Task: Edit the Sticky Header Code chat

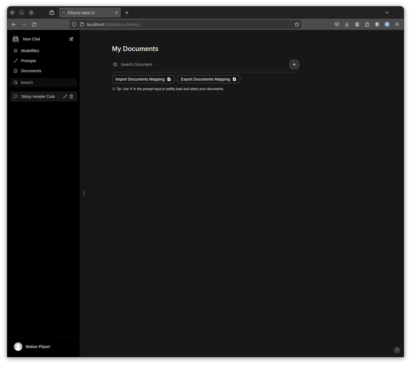Action: pyautogui.click(x=65, y=96)
